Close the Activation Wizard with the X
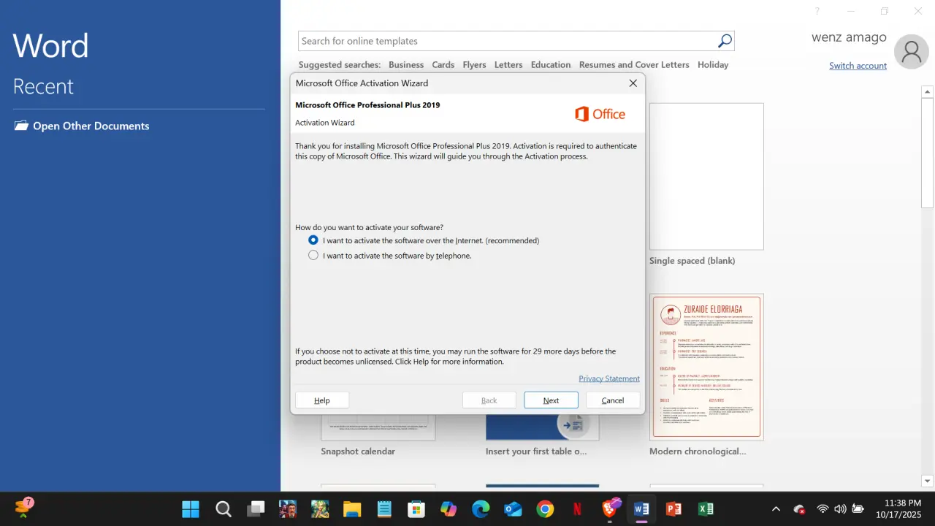 (633, 83)
